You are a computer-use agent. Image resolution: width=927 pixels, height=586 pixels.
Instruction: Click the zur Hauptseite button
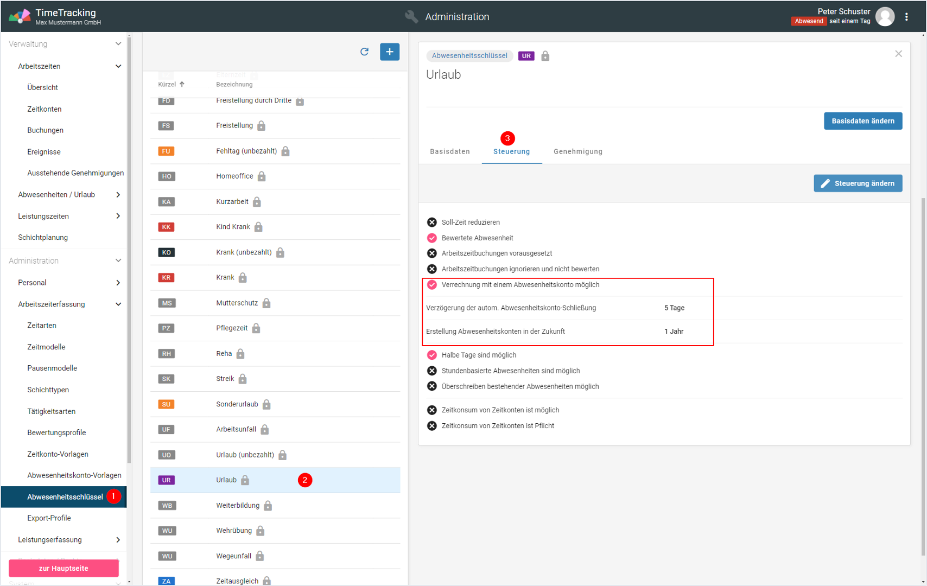coord(64,568)
